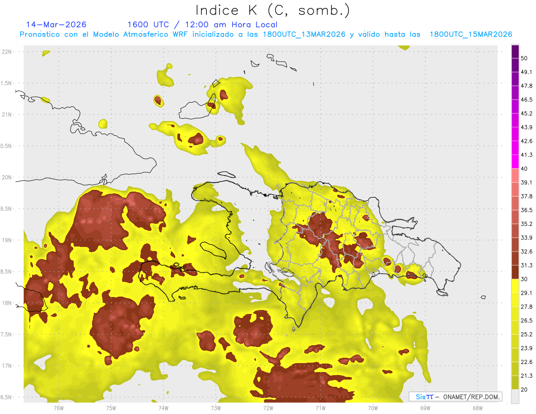The height and width of the screenshot is (414, 536).
Task: Click the colorbar value '20'
Action: (x=524, y=389)
